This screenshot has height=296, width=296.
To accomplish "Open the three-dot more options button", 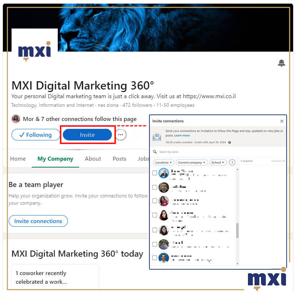I will click(x=121, y=135).
